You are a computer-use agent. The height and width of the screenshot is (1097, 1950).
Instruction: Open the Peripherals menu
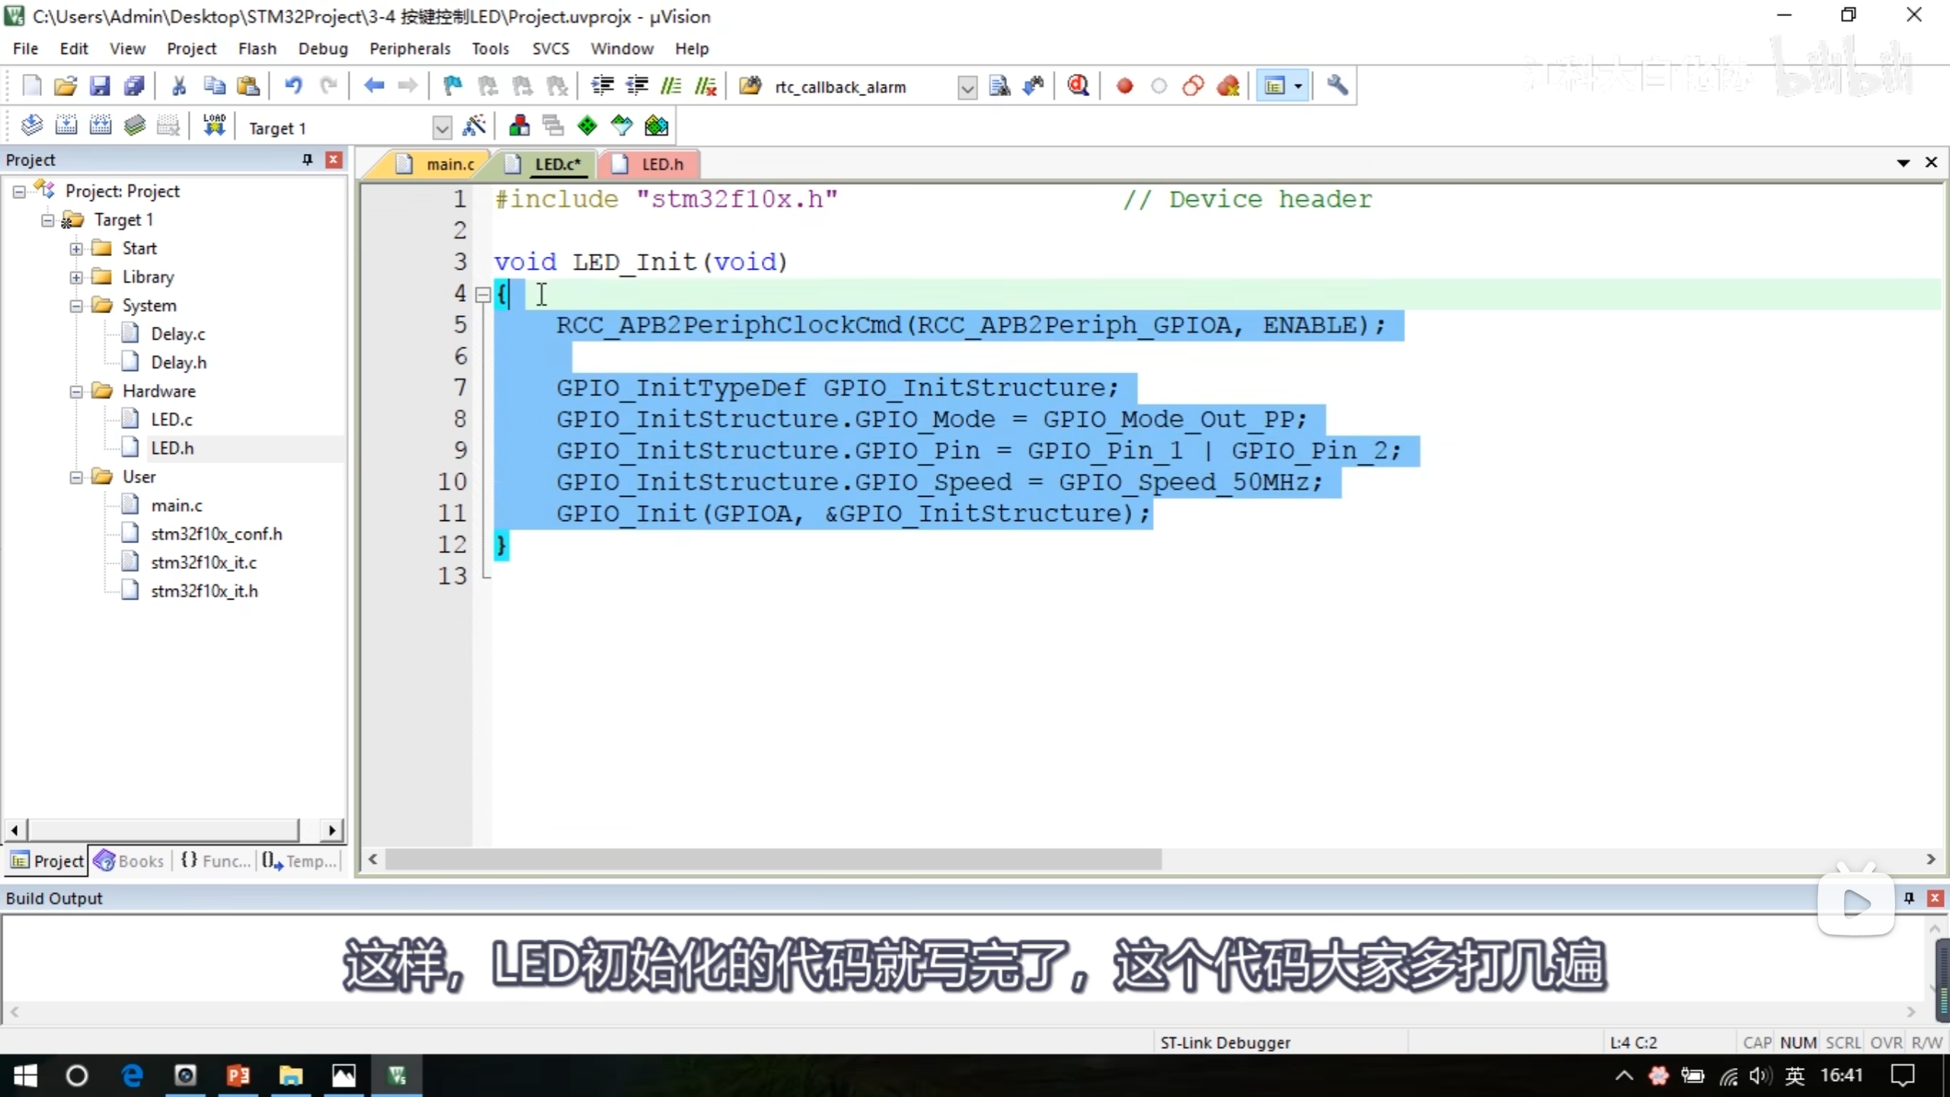[x=410, y=49]
